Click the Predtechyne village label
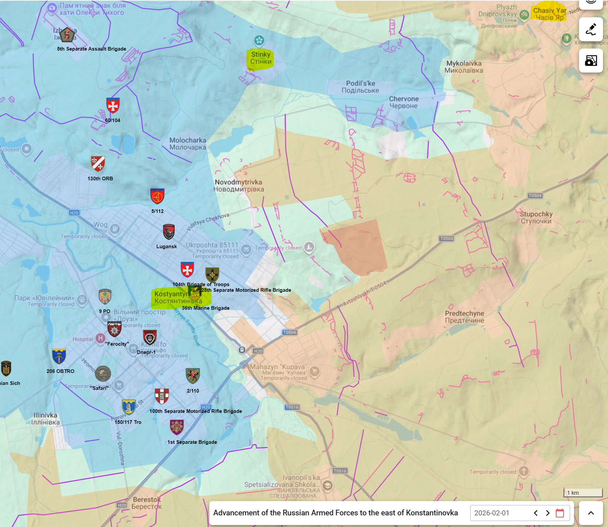 coord(465,317)
